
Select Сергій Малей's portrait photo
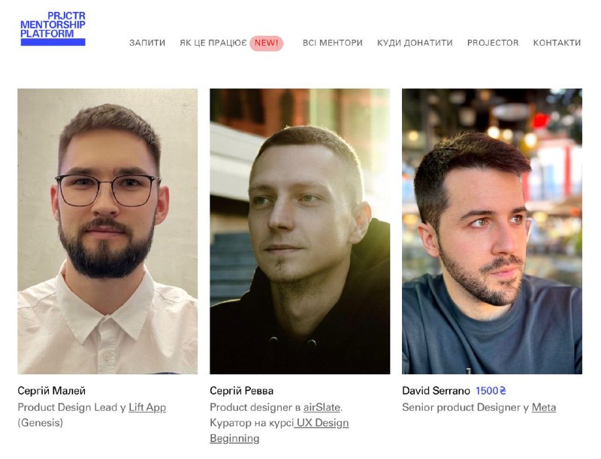click(107, 232)
